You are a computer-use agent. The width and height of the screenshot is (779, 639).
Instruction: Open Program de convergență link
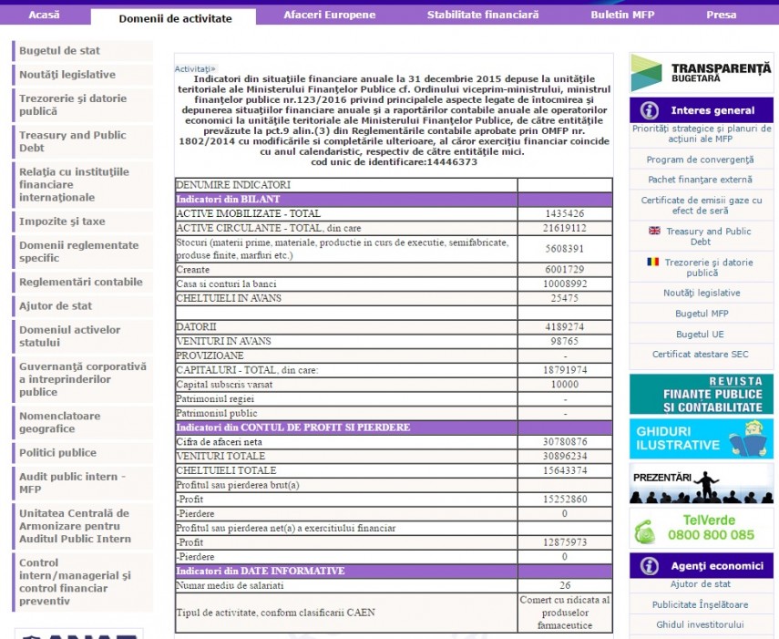pyautogui.click(x=701, y=160)
